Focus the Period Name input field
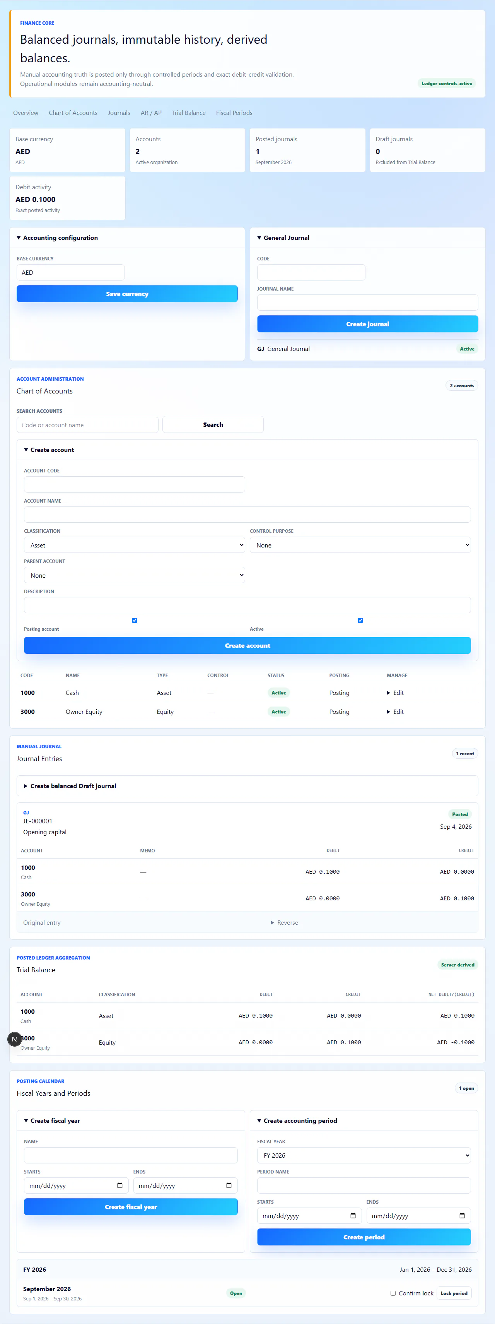Screen dimensions: 495x1324 click(364, 1185)
